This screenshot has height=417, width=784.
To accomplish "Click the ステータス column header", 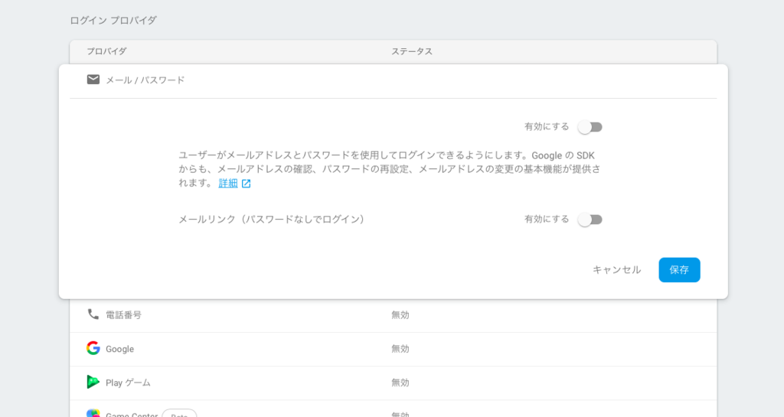I will pos(411,51).
